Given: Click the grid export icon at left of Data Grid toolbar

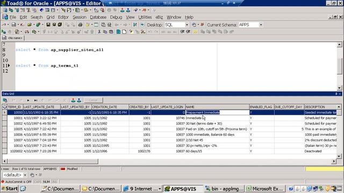Looking at the screenshot, I should tap(5, 100).
